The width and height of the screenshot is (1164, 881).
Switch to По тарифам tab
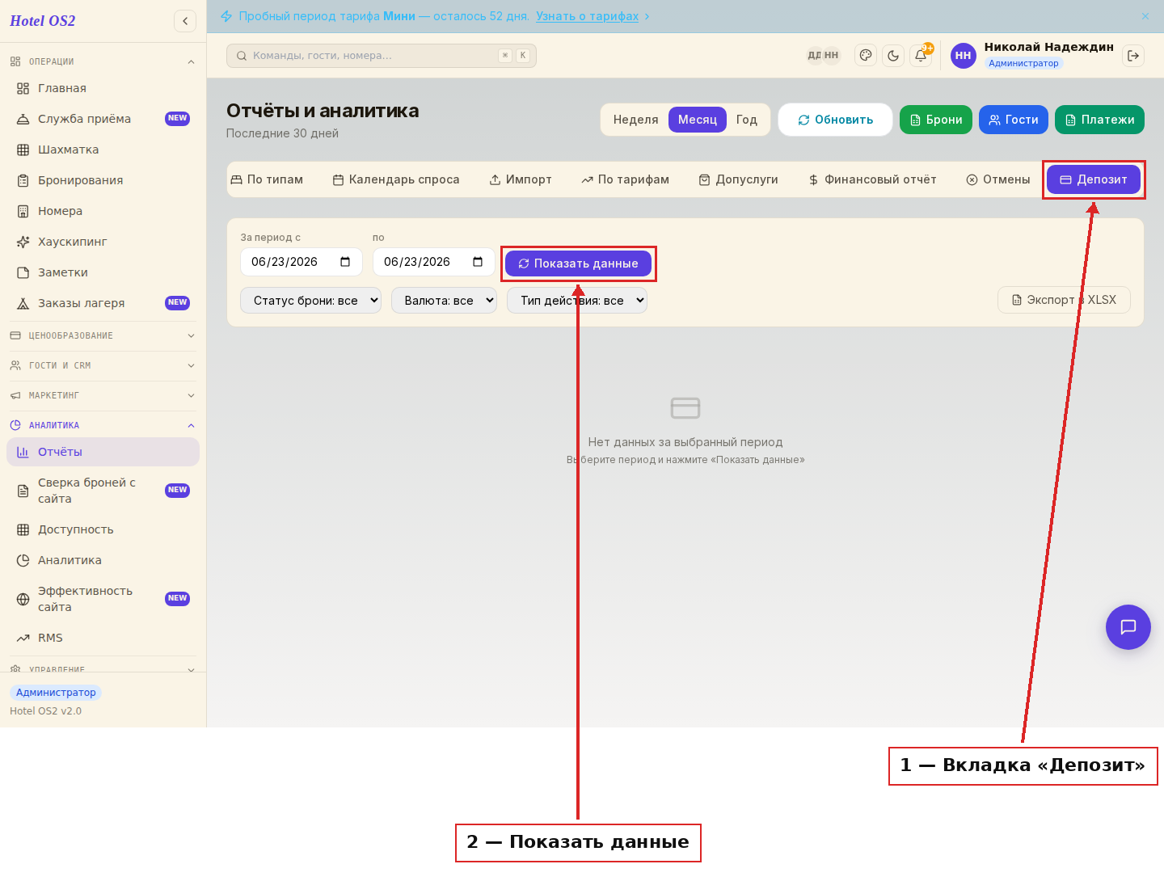[625, 179]
